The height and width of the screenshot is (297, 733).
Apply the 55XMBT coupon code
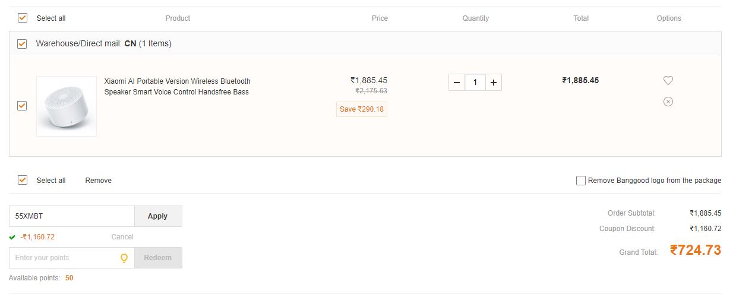point(157,216)
